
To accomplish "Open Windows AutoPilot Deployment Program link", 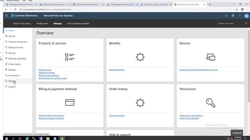I will 199,70.
